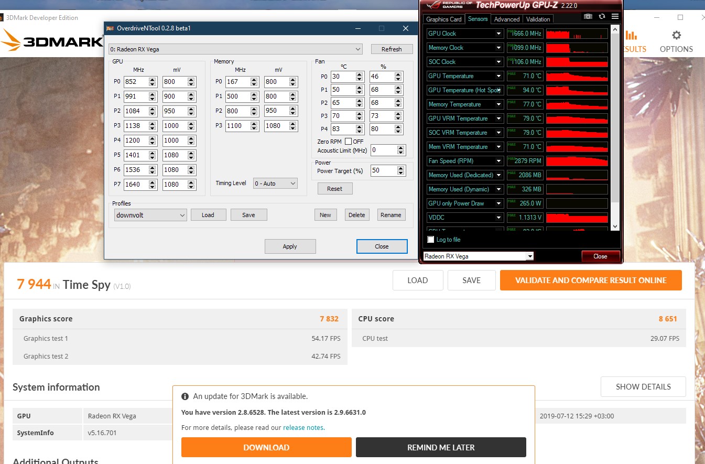Image resolution: width=705 pixels, height=464 pixels.
Task: Click the 3DMark logo
Action: (51, 41)
